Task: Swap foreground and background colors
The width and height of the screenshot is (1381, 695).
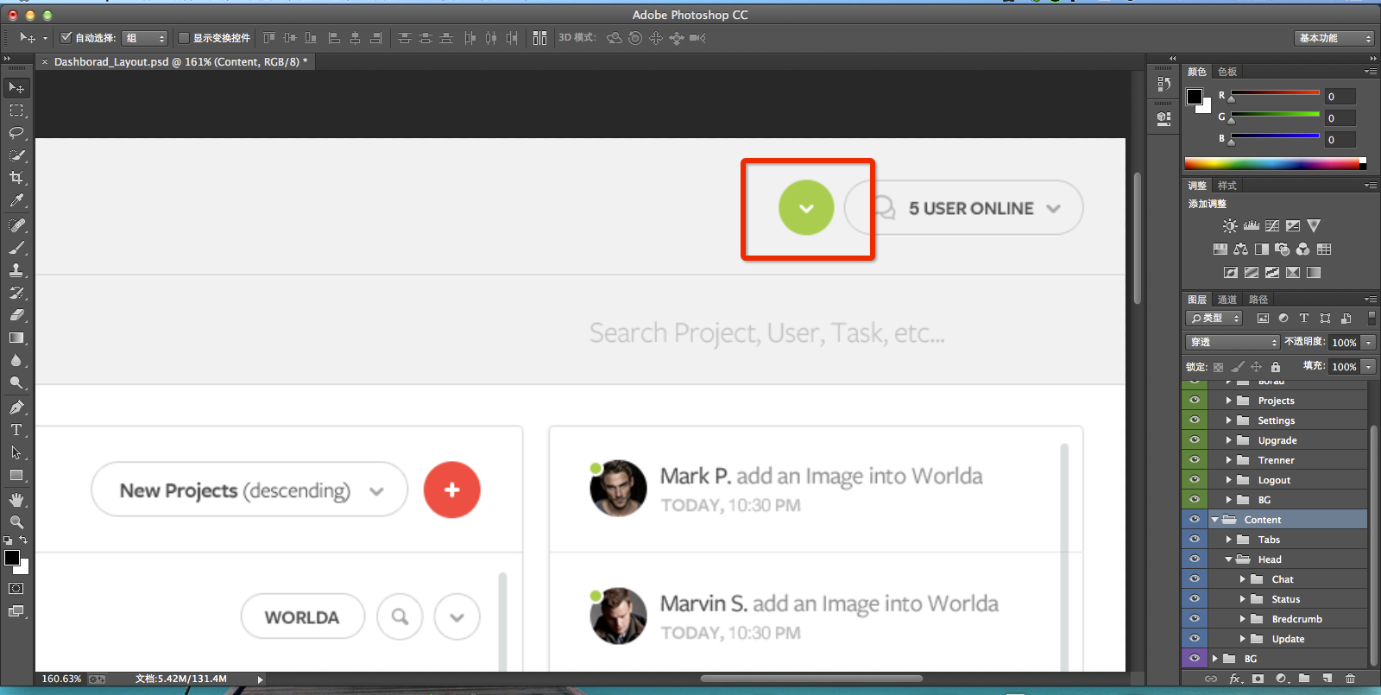Action: pyautogui.click(x=24, y=540)
